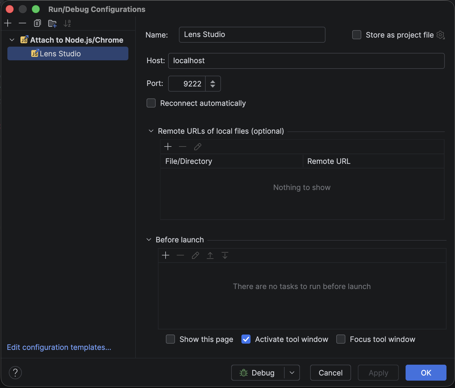This screenshot has height=388, width=455.
Task: Click into the Port number field
Action: point(187,84)
